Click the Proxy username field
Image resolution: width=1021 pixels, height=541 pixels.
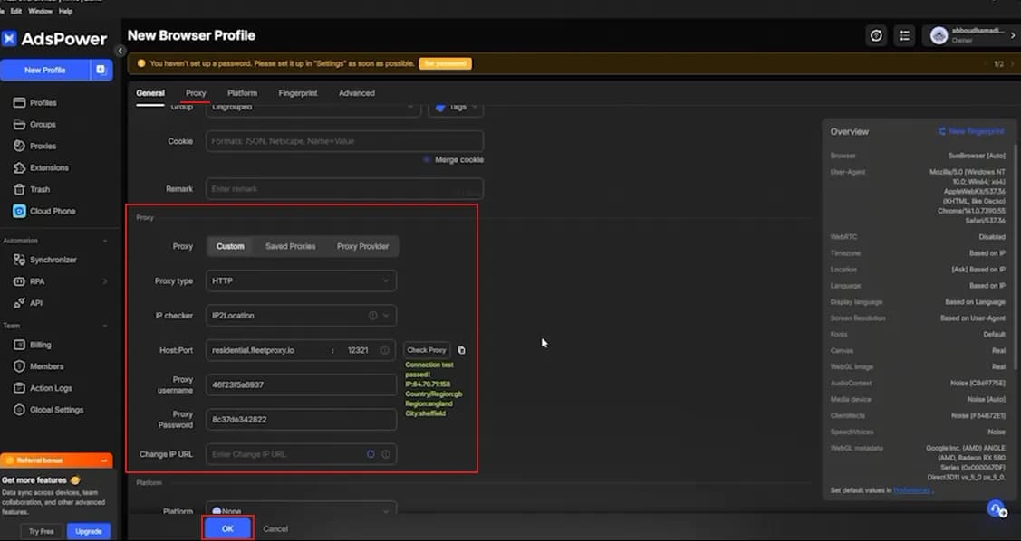coord(301,385)
